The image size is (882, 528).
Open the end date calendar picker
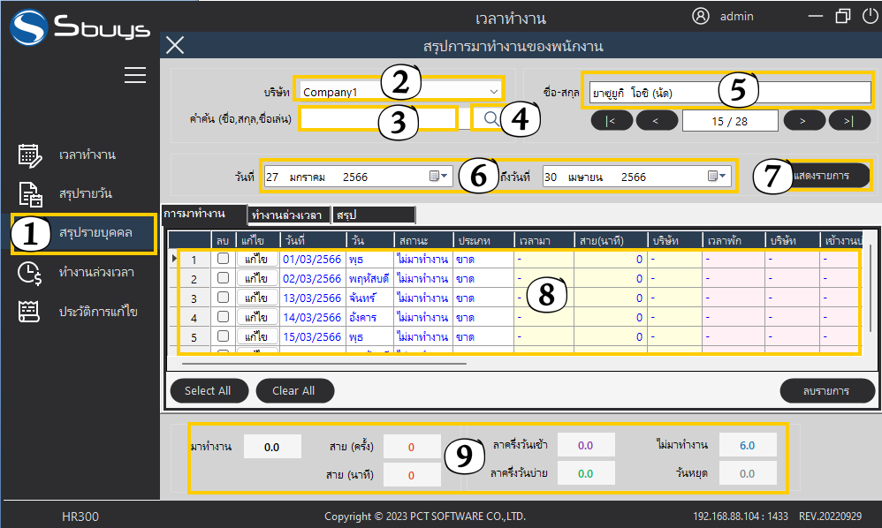point(718,177)
